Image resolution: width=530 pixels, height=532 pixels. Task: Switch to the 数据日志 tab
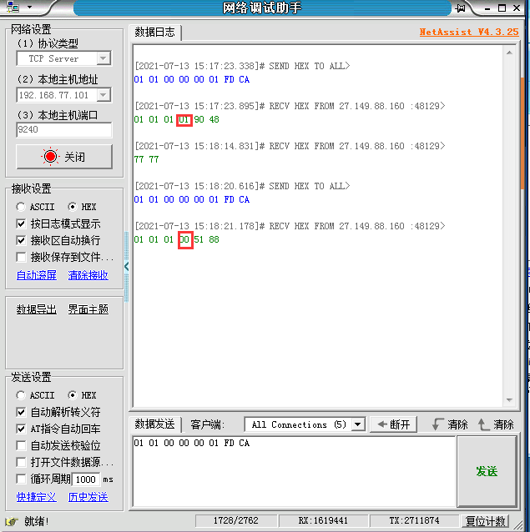(x=154, y=33)
